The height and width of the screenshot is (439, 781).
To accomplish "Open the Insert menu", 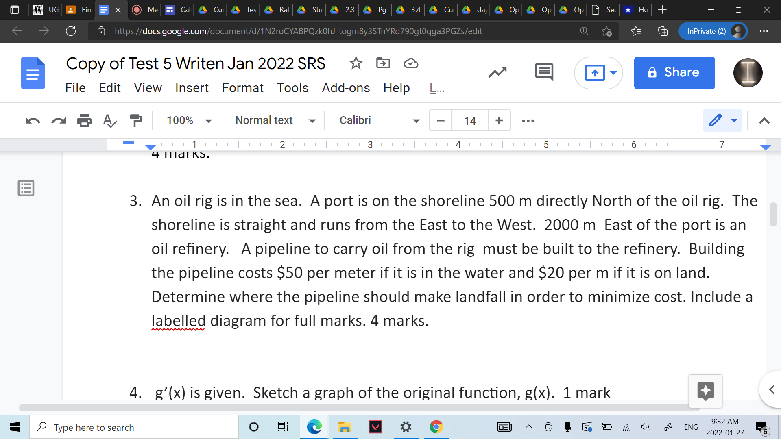I will point(192,88).
